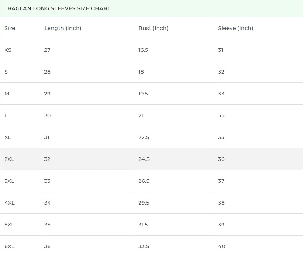This screenshot has width=303, height=257.
Task: Click the Raglan Long Sleeves Size Chart heading
Action: (59, 8)
